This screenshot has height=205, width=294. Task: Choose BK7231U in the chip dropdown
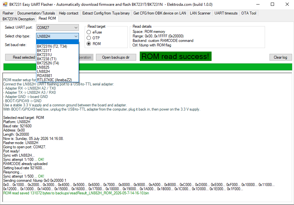click(57, 54)
